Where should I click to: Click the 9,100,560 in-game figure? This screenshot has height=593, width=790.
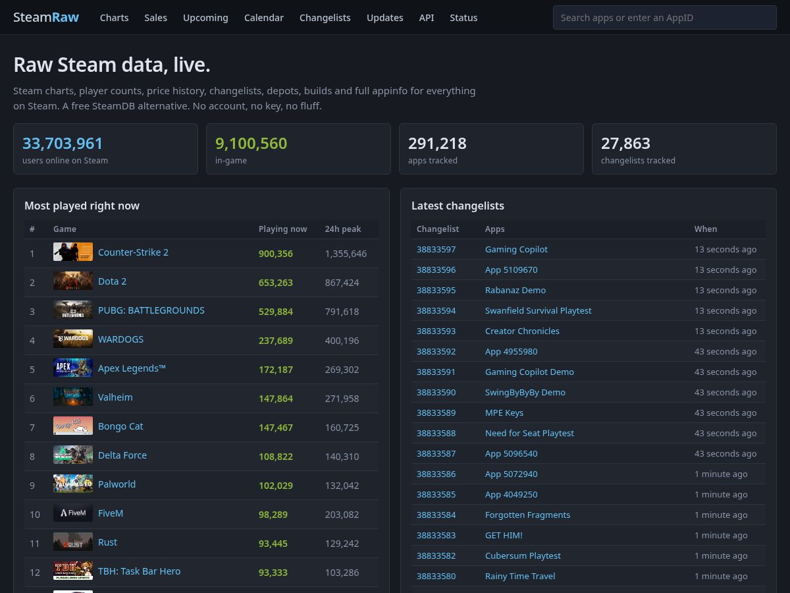251,144
